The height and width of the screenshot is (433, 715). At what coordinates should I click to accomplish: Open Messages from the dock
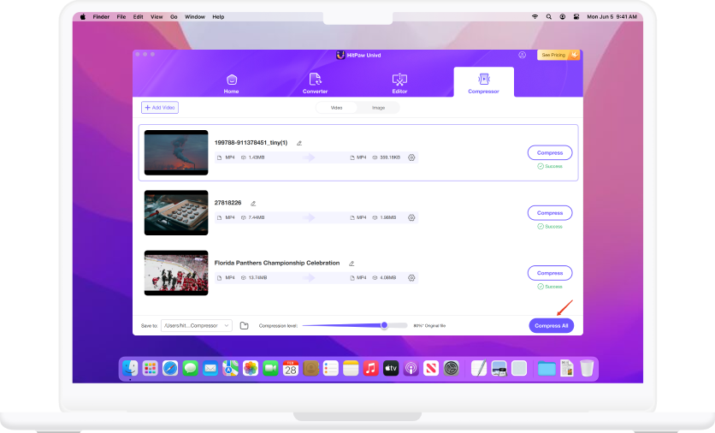190,368
